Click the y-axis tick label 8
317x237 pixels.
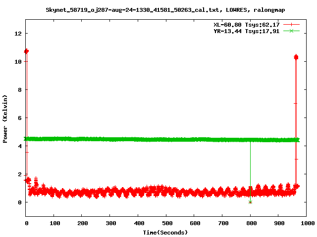[x=20, y=90]
